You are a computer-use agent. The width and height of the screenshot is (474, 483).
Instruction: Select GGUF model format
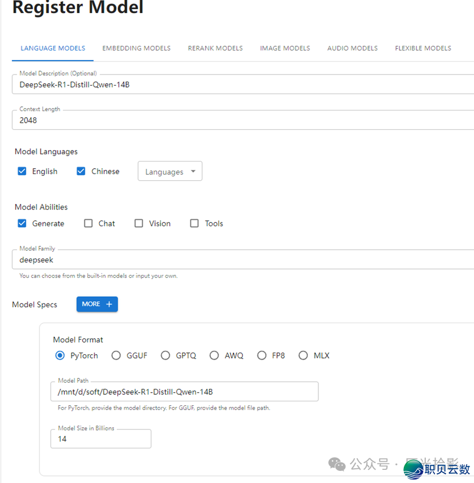[x=116, y=355]
